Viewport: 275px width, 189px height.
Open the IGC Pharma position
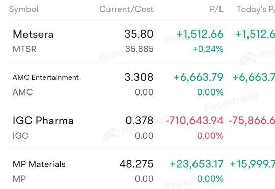[x=142, y=128]
